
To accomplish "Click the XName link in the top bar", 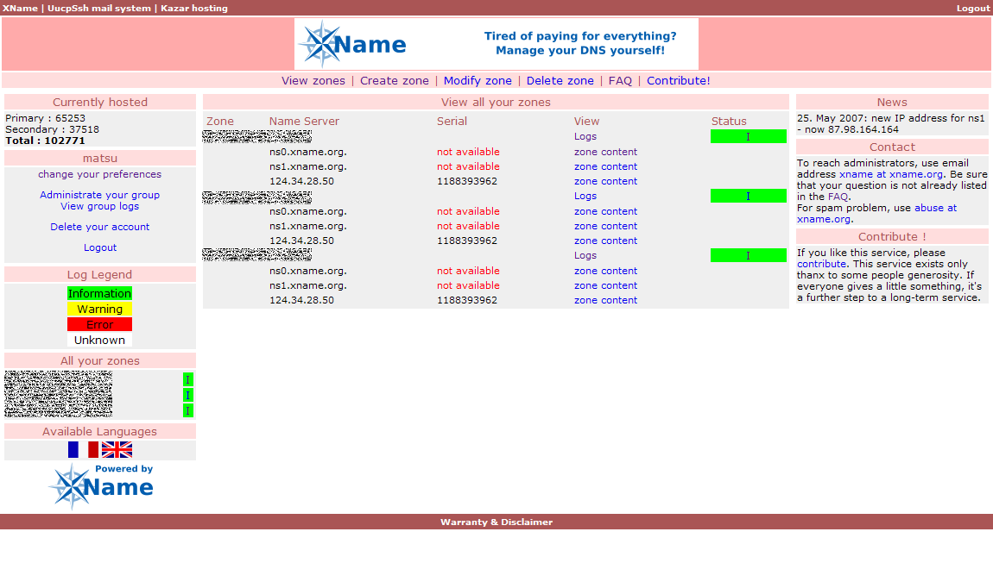I will pyautogui.click(x=20, y=9).
